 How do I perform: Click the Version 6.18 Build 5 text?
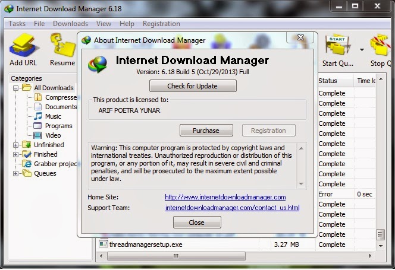[x=193, y=72]
